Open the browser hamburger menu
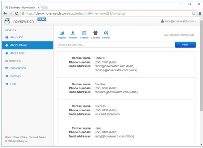The image size is (203, 148). point(200,13)
